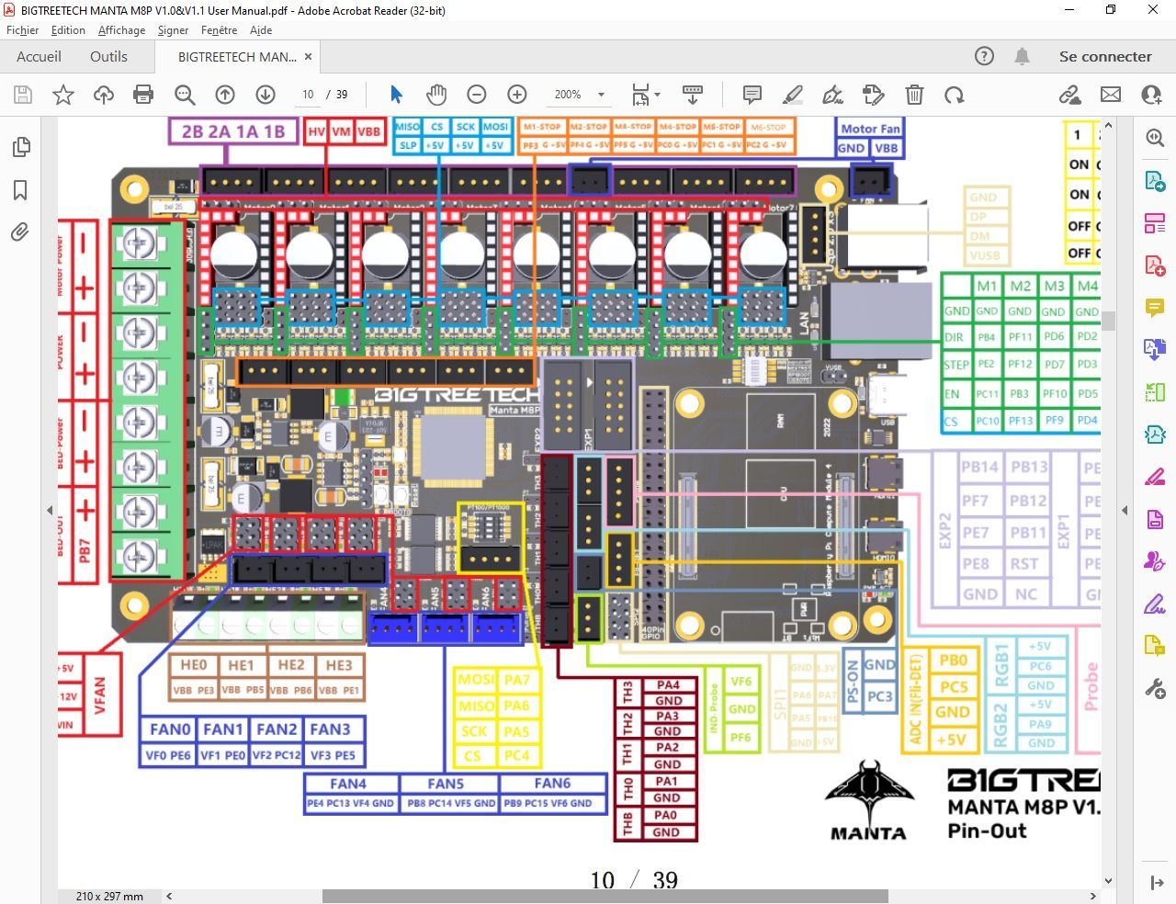
Task: Open the Create PDF tool in right pane
Action: [x=1155, y=266]
